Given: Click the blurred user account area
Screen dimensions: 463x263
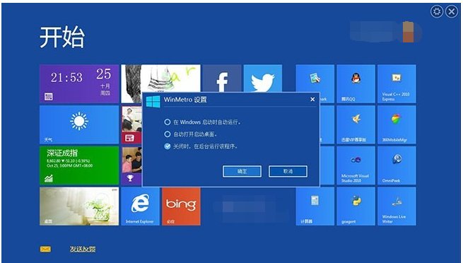Looking at the screenshot, I should [x=386, y=32].
